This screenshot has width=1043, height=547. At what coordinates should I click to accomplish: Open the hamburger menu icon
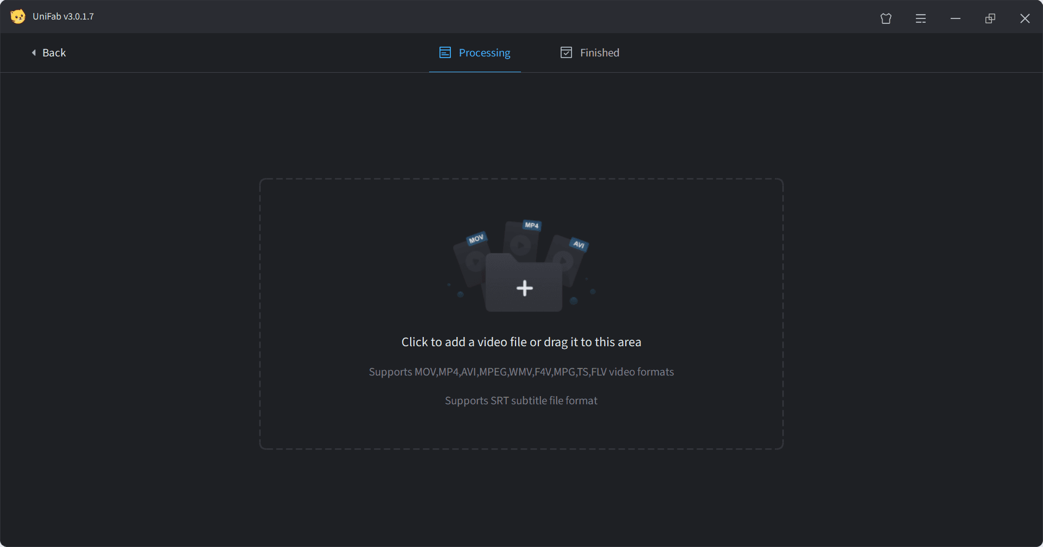tap(921, 18)
